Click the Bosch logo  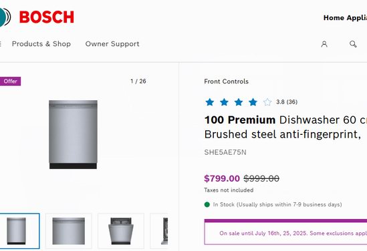click(x=46, y=17)
